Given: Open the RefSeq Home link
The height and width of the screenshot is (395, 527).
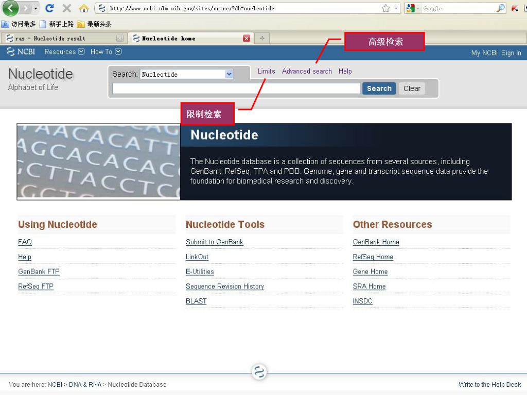Looking at the screenshot, I should [x=373, y=257].
